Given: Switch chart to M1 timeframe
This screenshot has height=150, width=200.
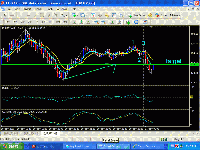Looking at the screenshot, I should click(x=9, y=22).
